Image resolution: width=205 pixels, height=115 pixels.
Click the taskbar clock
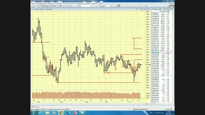coord(168,113)
